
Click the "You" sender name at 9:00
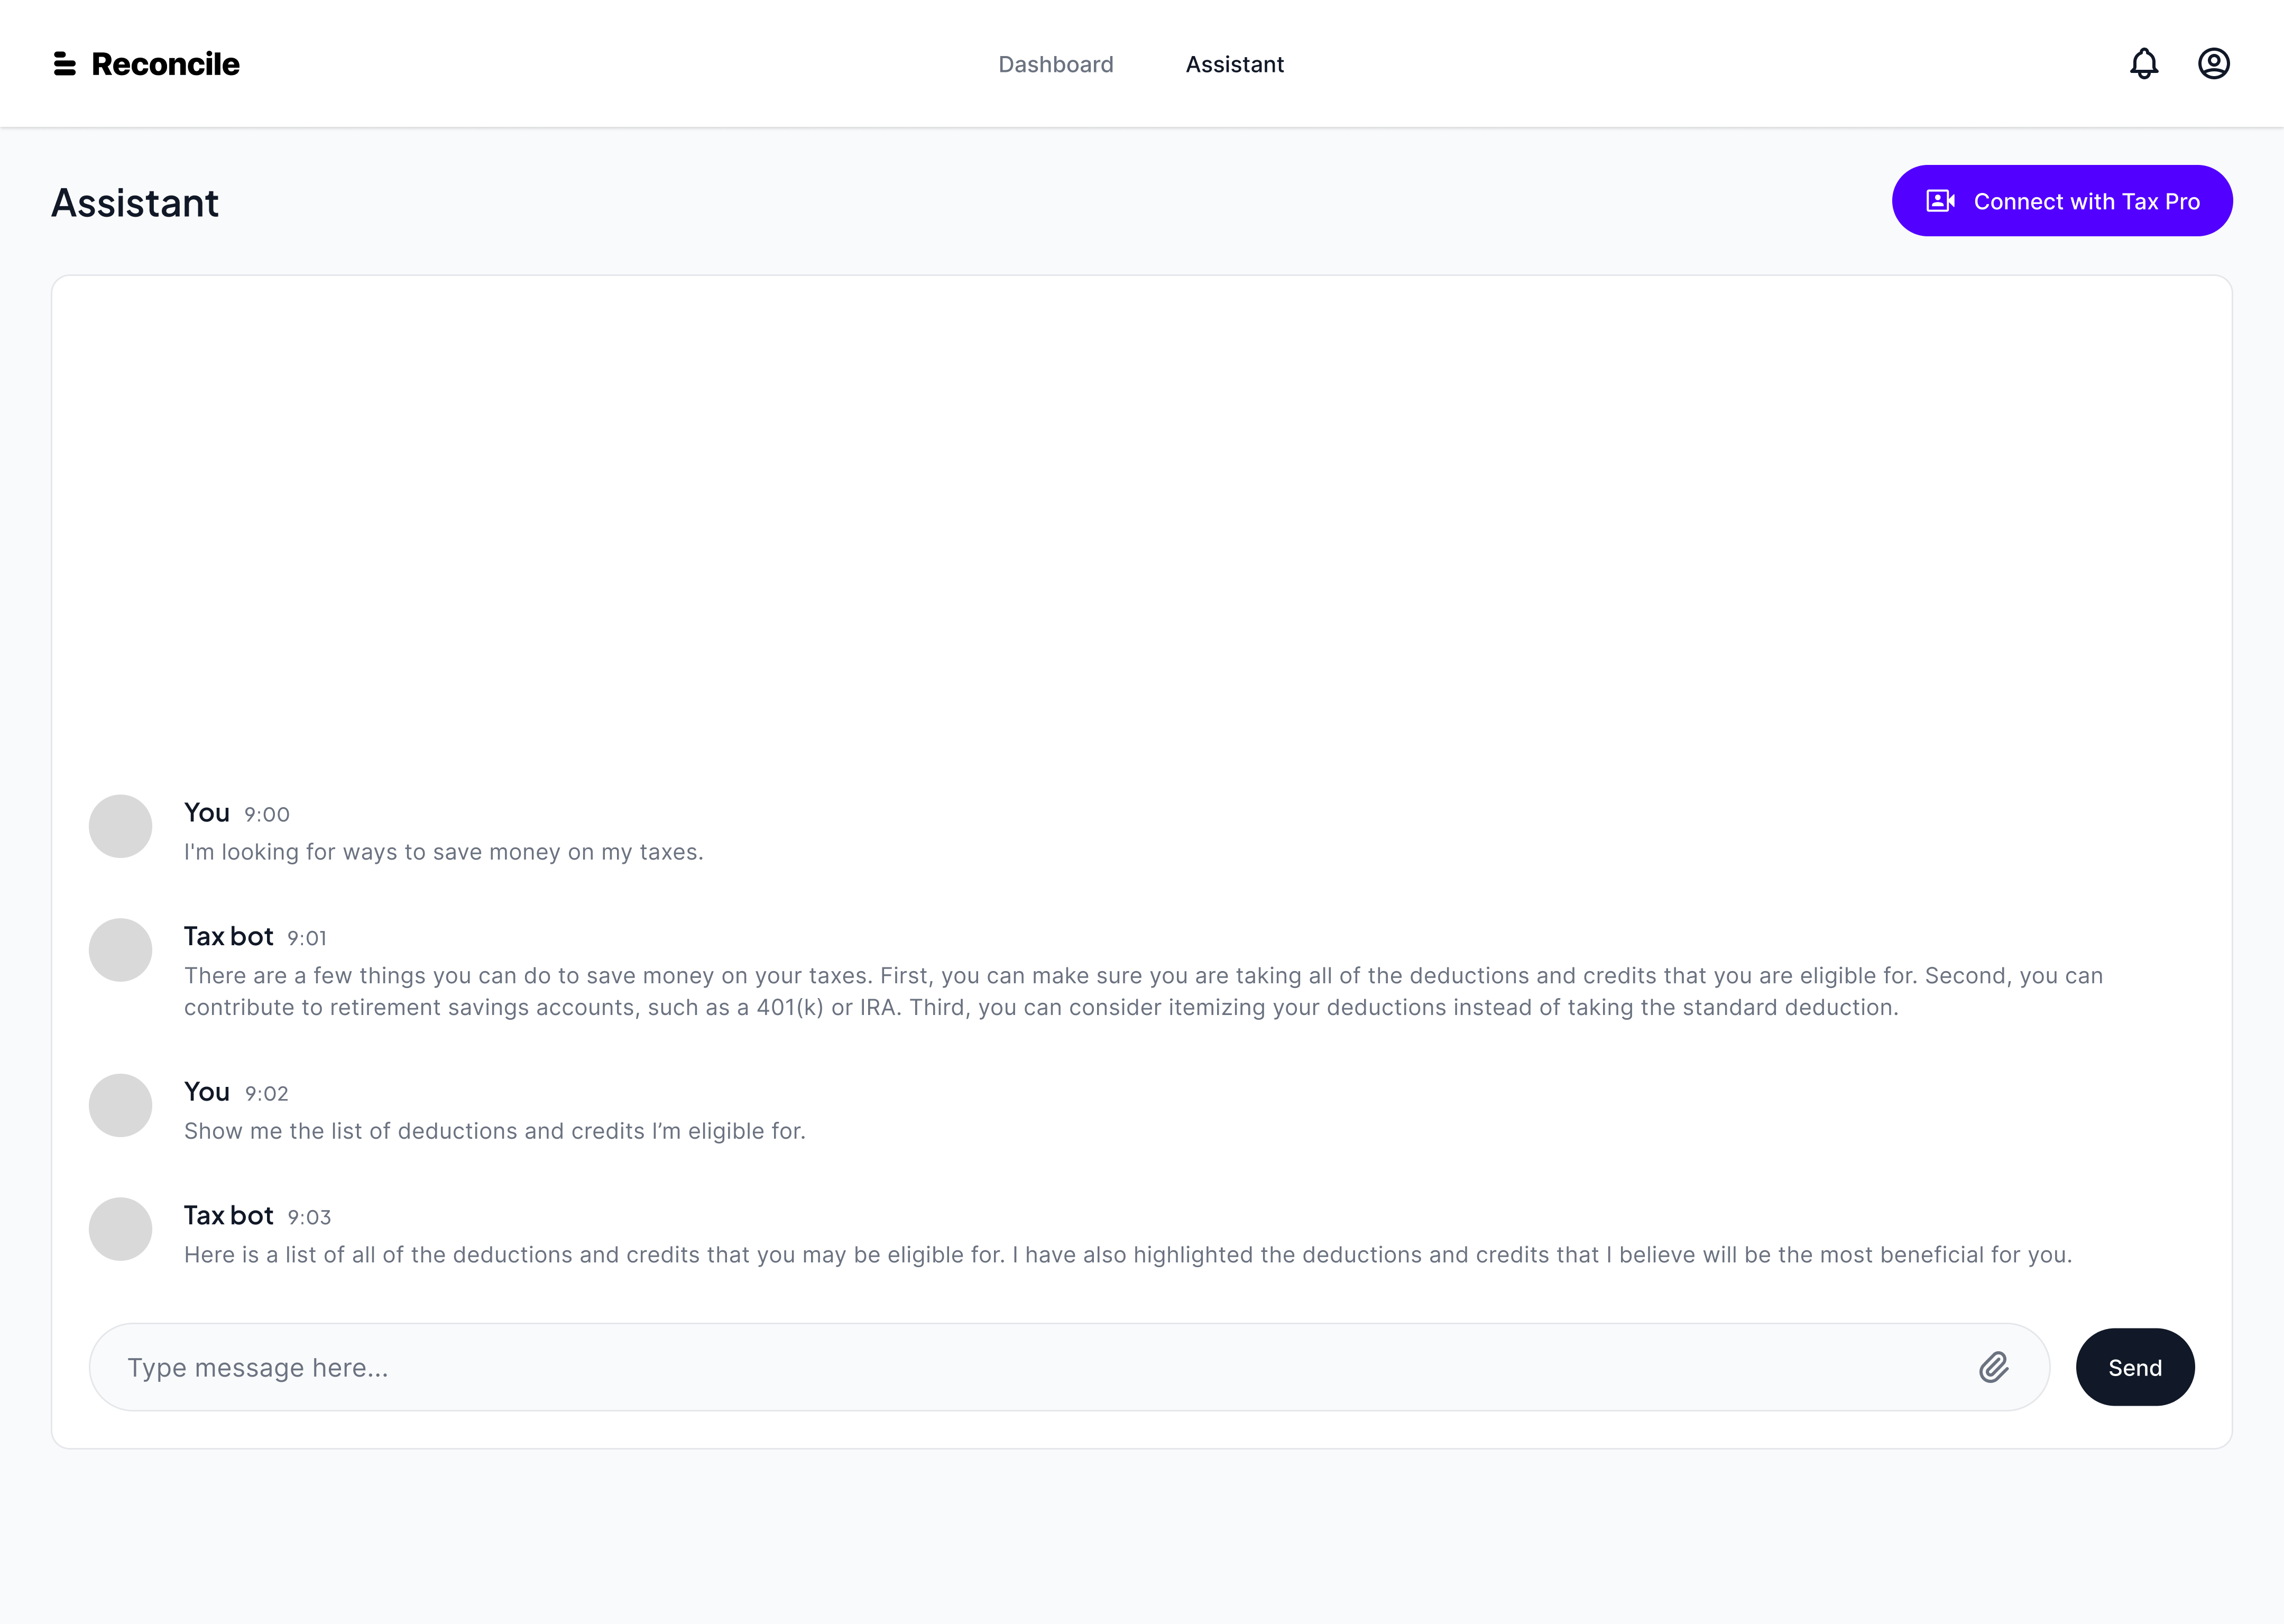click(x=207, y=813)
